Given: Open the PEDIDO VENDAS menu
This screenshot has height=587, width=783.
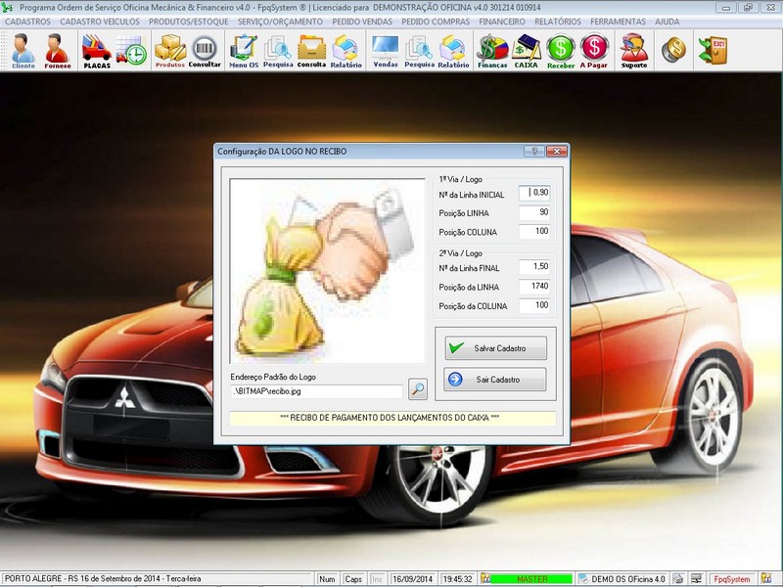Looking at the screenshot, I should click(362, 22).
